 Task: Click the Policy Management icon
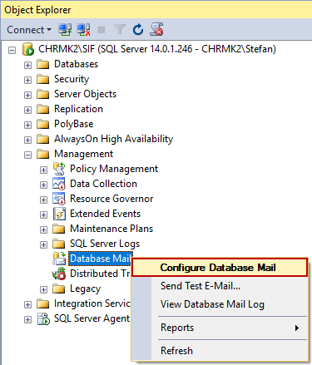tap(59, 169)
